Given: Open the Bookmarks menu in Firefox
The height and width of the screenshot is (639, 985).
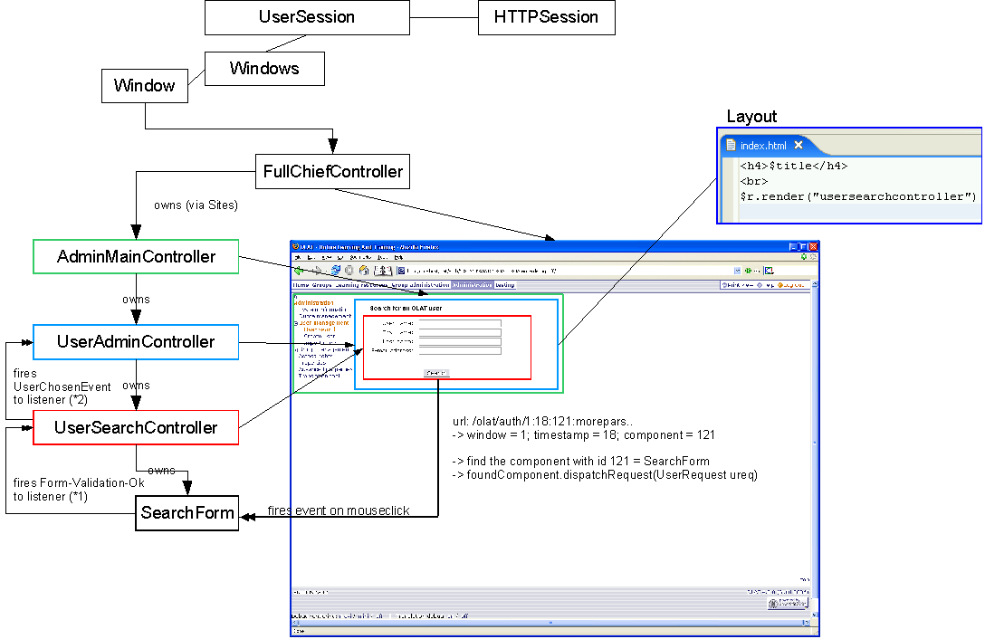Looking at the screenshot, I should [x=360, y=258].
